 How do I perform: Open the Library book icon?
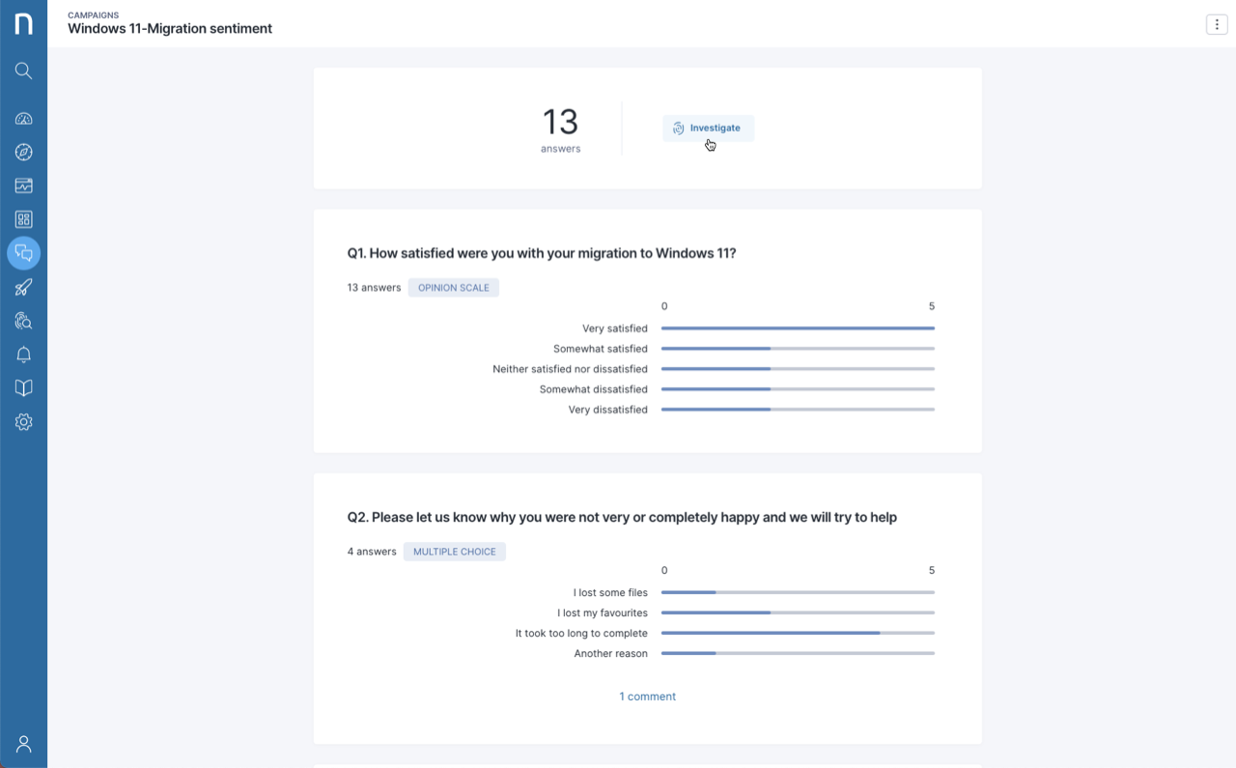pos(23,388)
